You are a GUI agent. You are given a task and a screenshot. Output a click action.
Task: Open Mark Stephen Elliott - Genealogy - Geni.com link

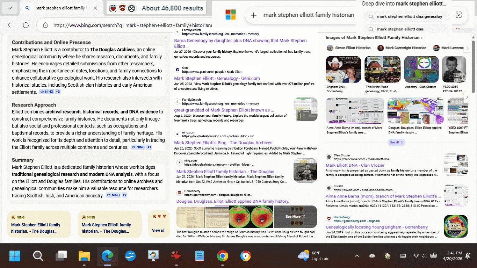(217, 78)
